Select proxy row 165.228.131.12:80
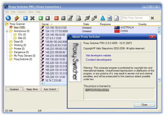The image size is (164, 115). click(x=55, y=77)
